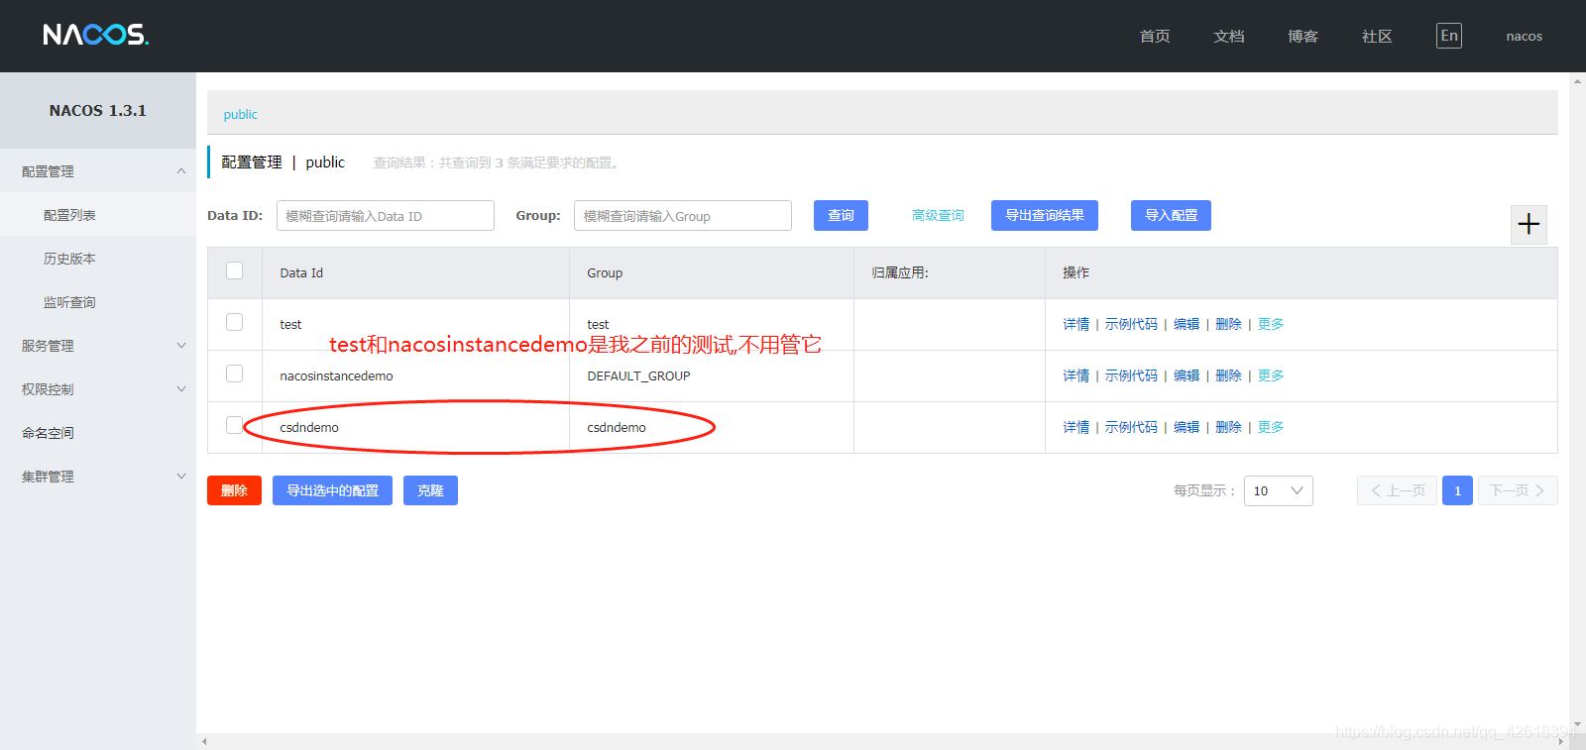This screenshot has height=750, width=1586.
Task: Focus the Group search field
Action: (683, 216)
